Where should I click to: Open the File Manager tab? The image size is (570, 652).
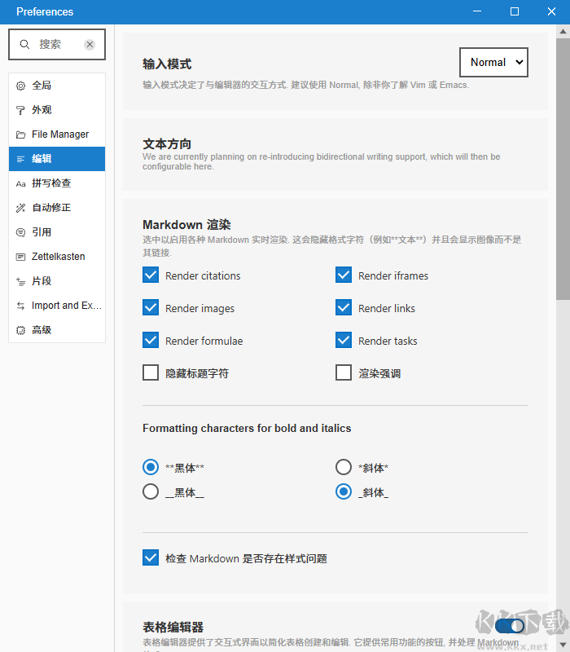click(x=57, y=134)
